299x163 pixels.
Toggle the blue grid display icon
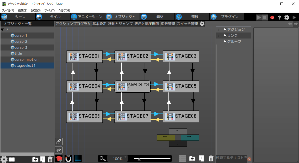click(x=78, y=158)
